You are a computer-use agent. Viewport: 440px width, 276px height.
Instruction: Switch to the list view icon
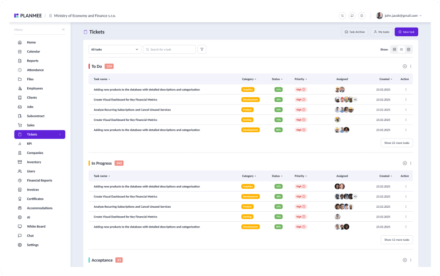tap(401, 50)
